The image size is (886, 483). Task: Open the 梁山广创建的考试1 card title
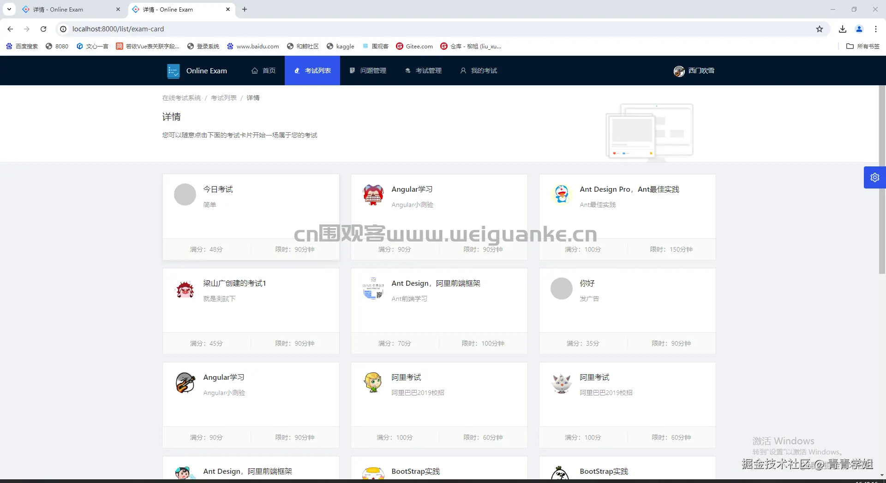(x=235, y=283)
